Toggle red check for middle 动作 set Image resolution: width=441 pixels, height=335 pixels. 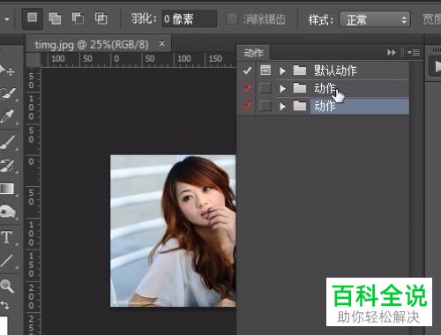pyautogui.click(x=247, y=88)
